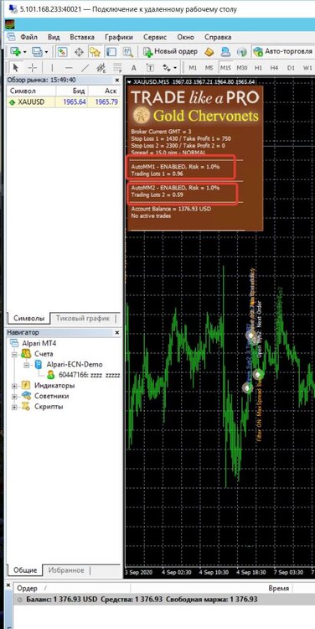Click the Индикаторы function icon
This screenshot has height=629, width=315.
[27, 386]
